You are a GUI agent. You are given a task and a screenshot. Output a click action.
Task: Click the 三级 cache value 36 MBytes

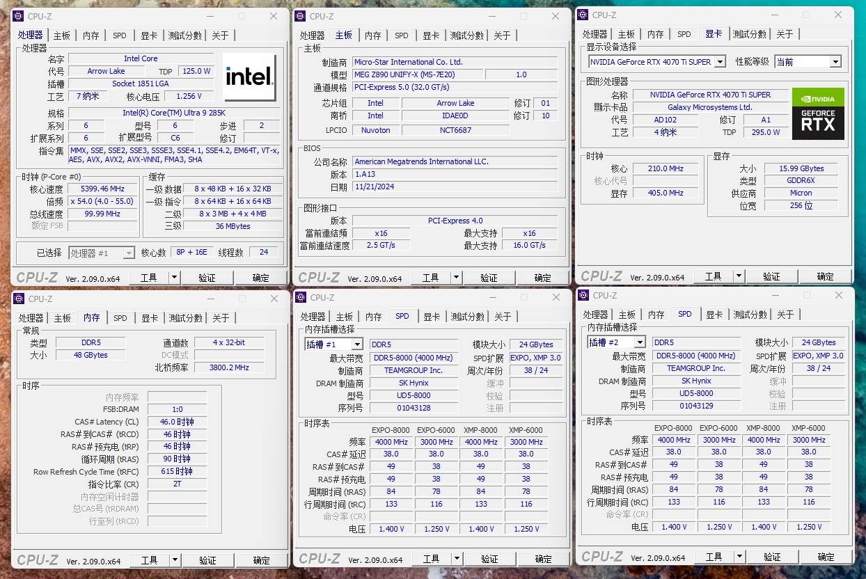233,226
